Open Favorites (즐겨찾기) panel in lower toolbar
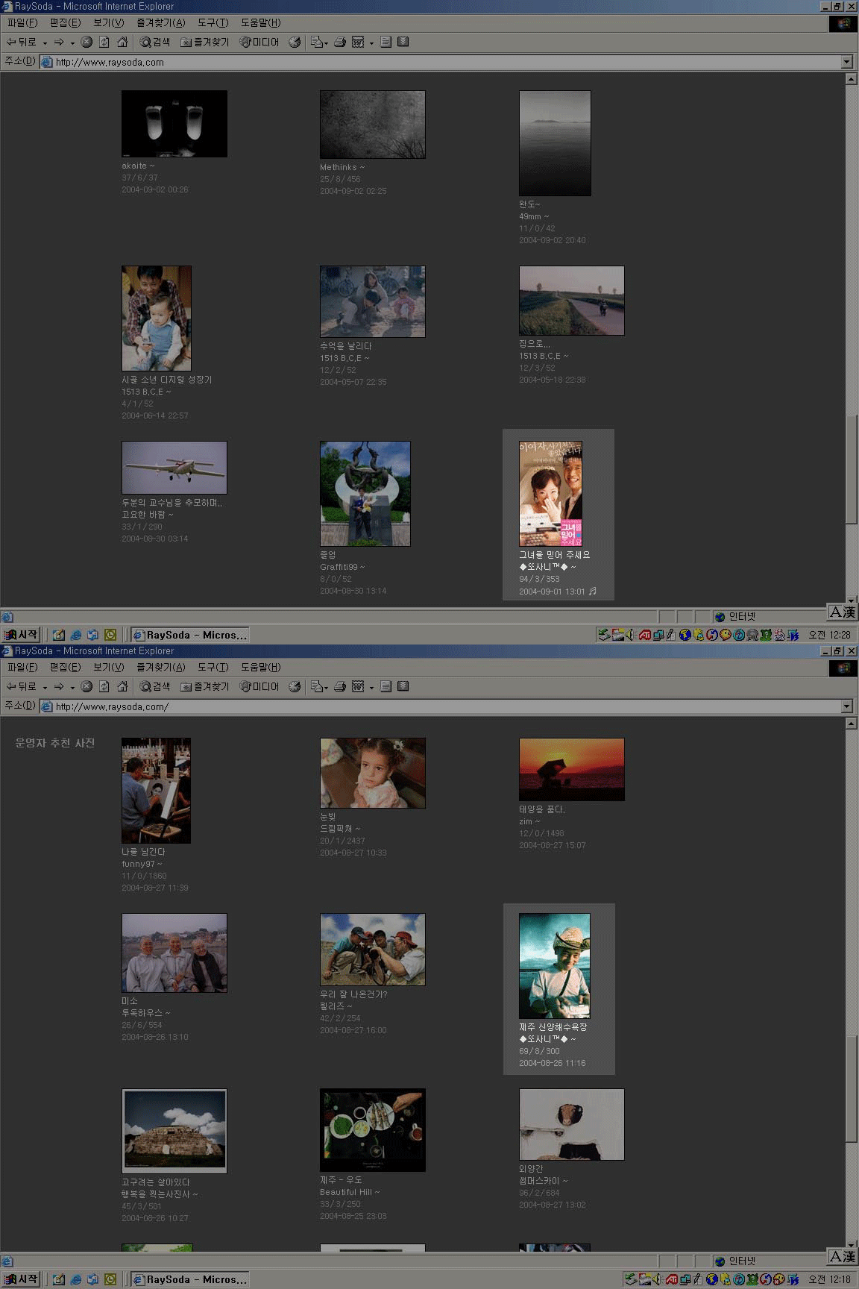The width and height of the screenshot is (859, 1289). point(205,687)
